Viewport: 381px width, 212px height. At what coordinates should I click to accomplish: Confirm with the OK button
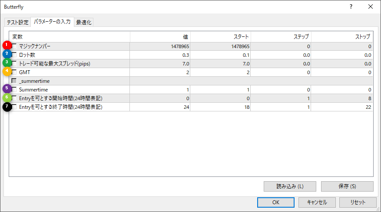[x=276, y=202]
